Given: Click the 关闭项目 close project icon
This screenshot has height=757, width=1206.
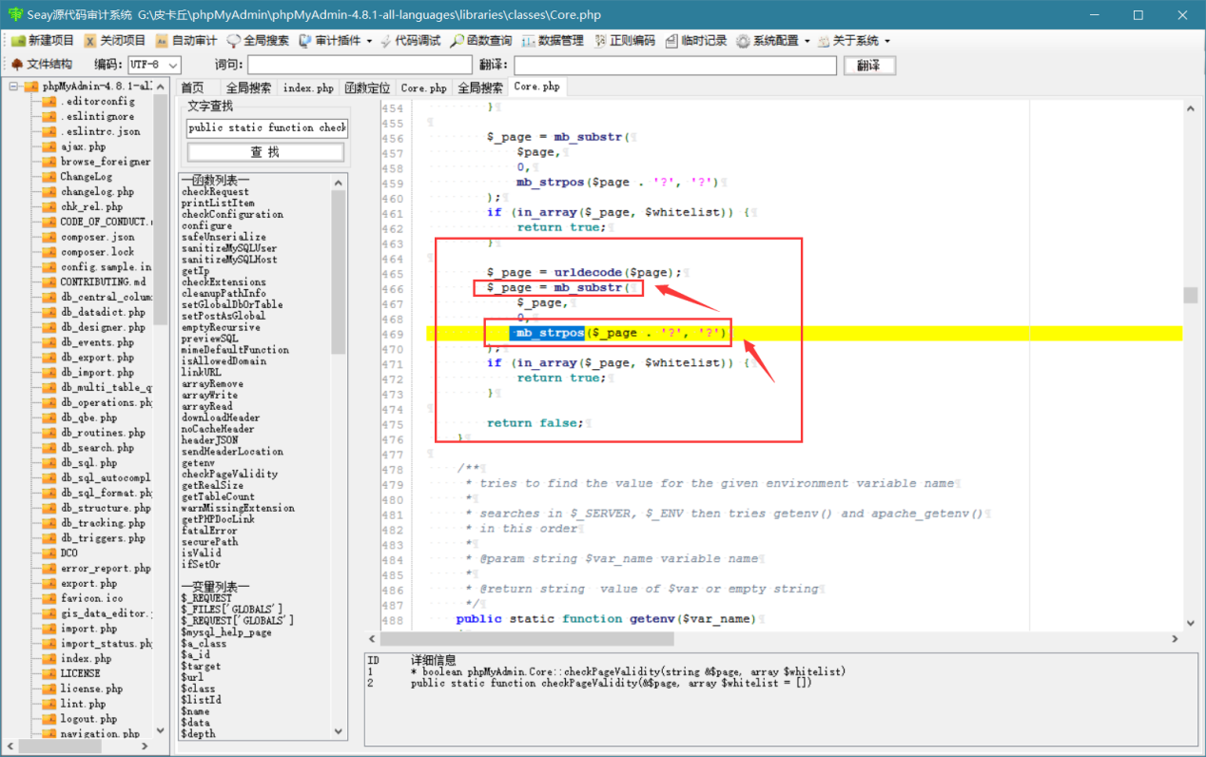Looking at the screenshot, I should click(x=89, y=41).
